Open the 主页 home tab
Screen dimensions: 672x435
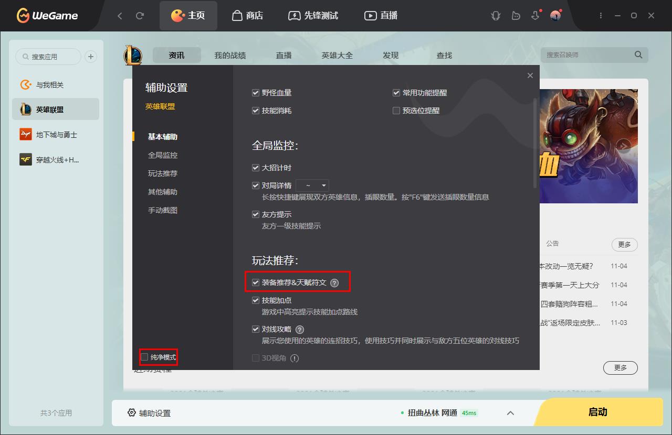[x=188, y=16]
